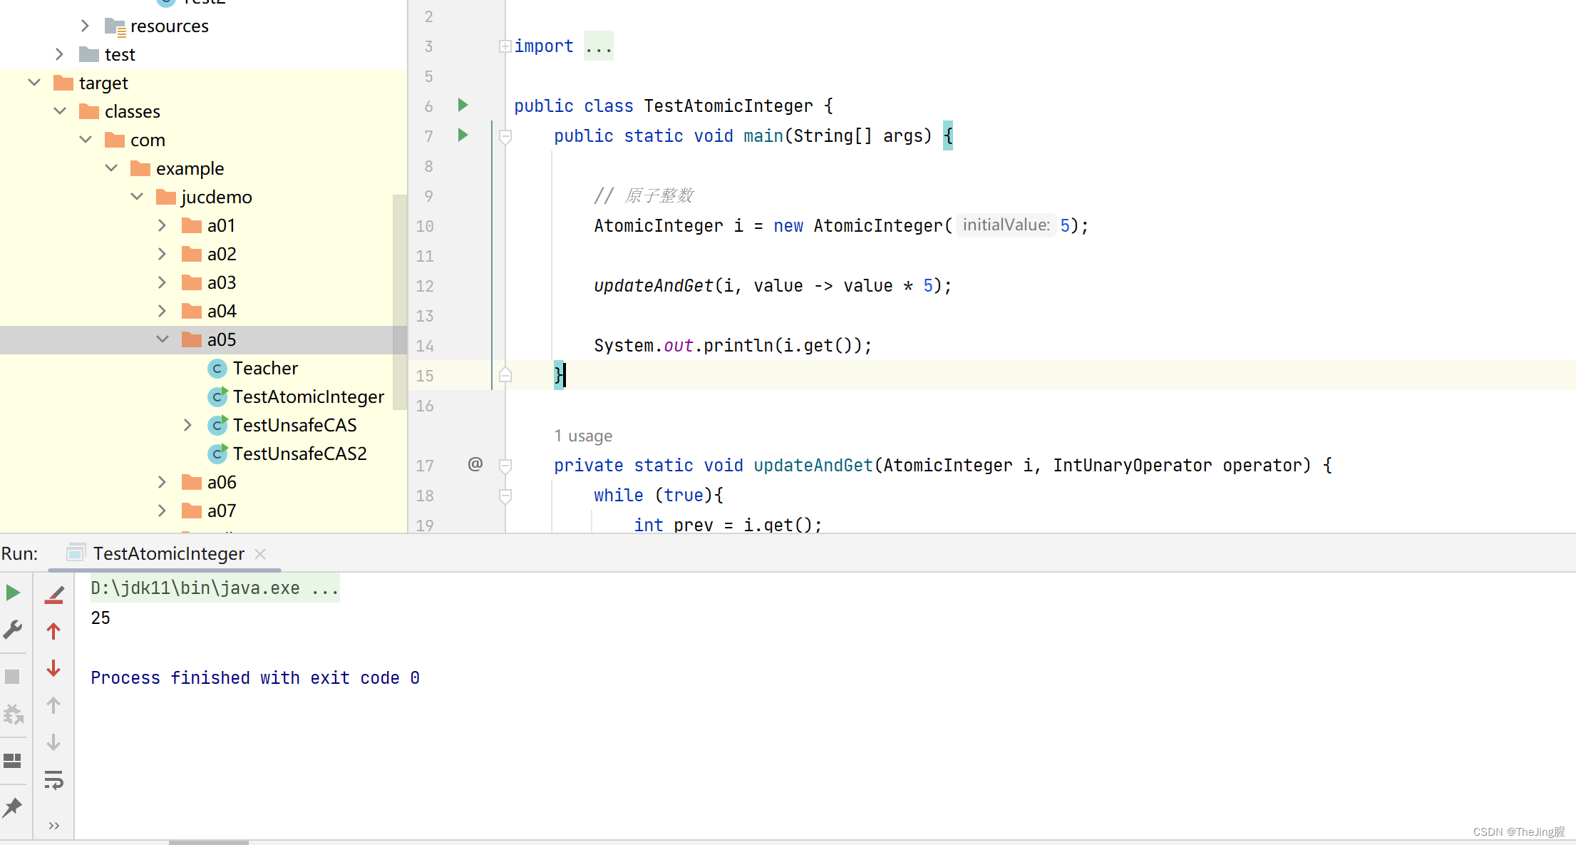Select the TestAtomicInteger run tab
The width and height of the screenshot is (1576, 845).
tap(168, 554)
